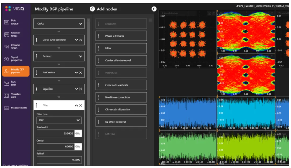Click the Retimer drag handle dots
The width and height of the screenshot is (291, 168).
click(x=37, y=56)
